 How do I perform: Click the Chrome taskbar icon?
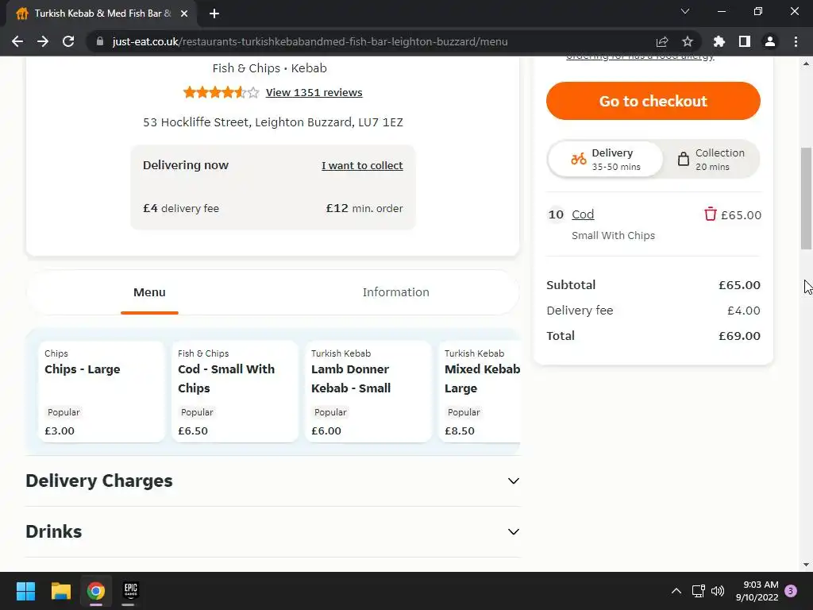pos(96,591)
